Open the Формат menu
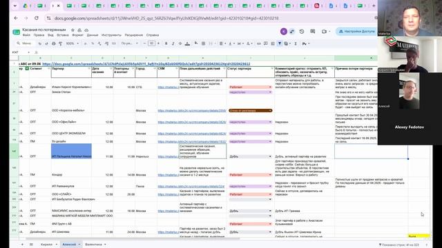The width and height of the screenshot is (442, 248). point(77,35)
